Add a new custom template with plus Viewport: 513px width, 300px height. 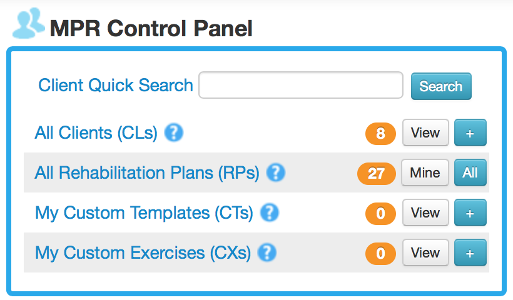(470, 213)
